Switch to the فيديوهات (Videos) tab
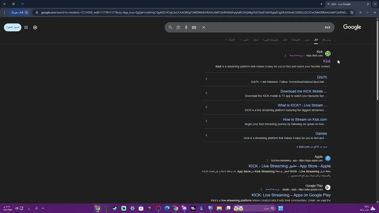This screenshot has height=213, width=379. point(296,40)
